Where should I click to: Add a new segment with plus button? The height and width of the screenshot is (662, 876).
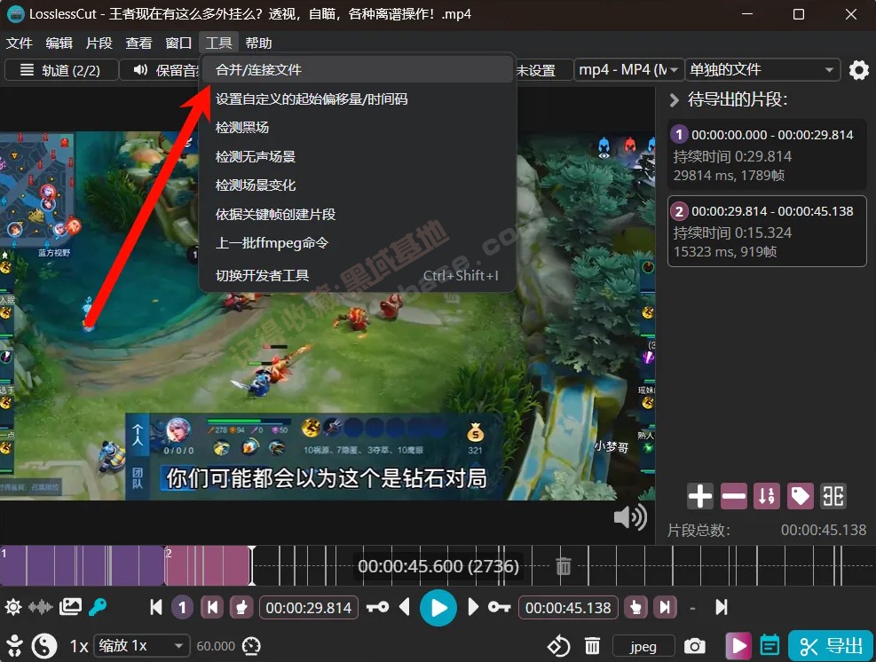point(699,496)
